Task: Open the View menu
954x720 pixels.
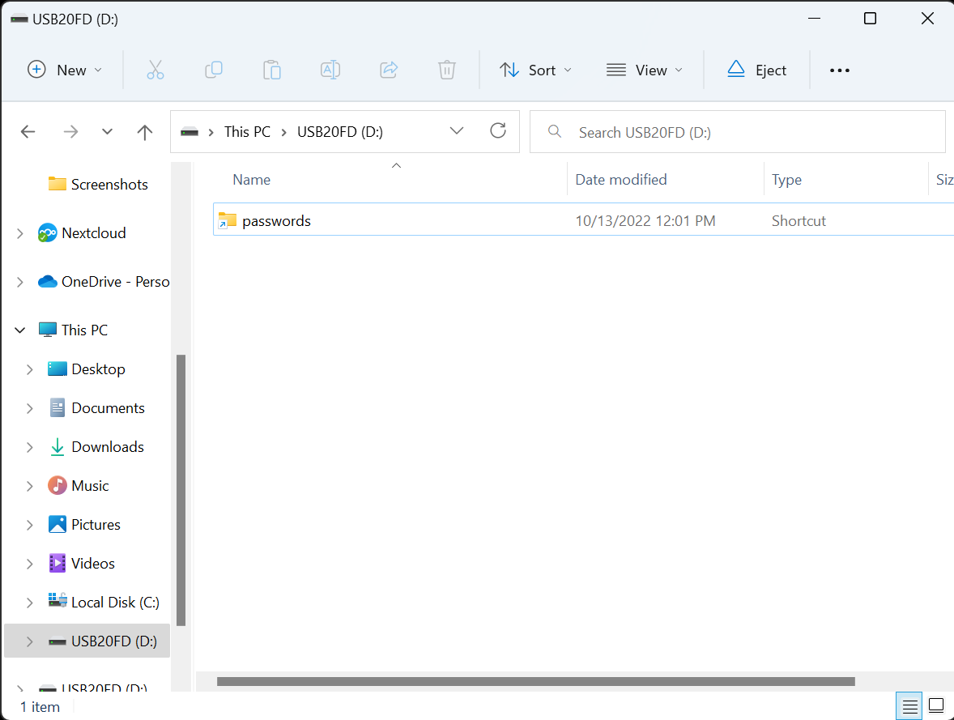Action: coord(645,70)
